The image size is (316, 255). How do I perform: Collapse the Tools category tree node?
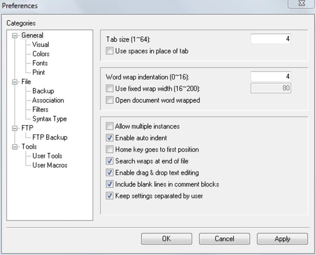(x=14, y=147)
